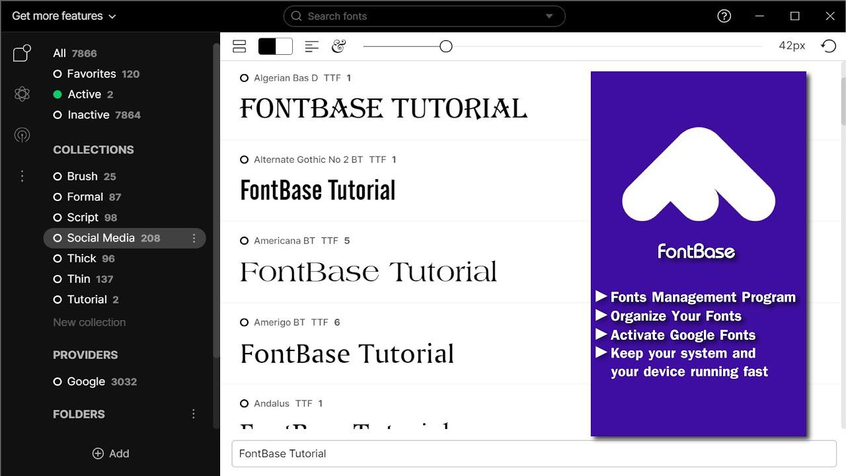Click the Amerigo BT preview text
This screenshot has height=476, width=846.
[x=347, y=354]
